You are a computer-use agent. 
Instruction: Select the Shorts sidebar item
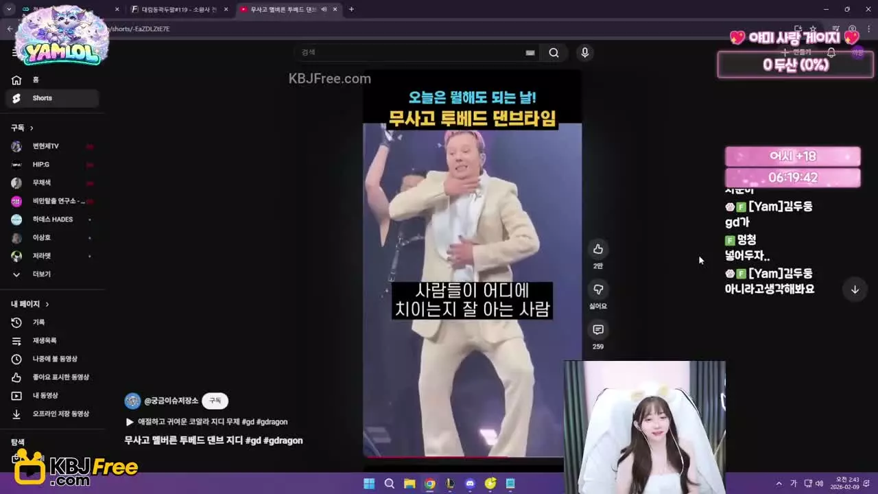click(52, 98)
